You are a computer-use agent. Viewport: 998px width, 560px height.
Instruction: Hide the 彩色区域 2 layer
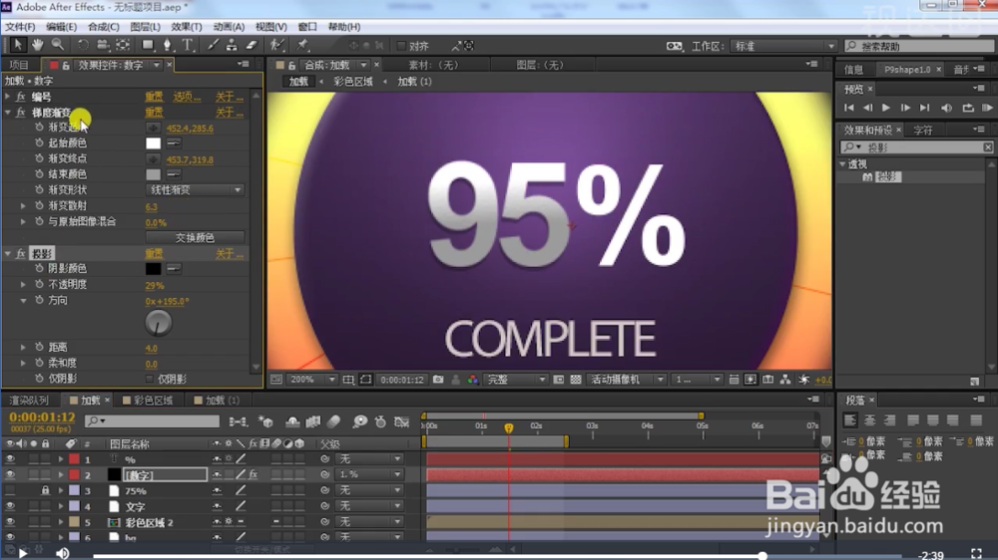click(10, 522)
